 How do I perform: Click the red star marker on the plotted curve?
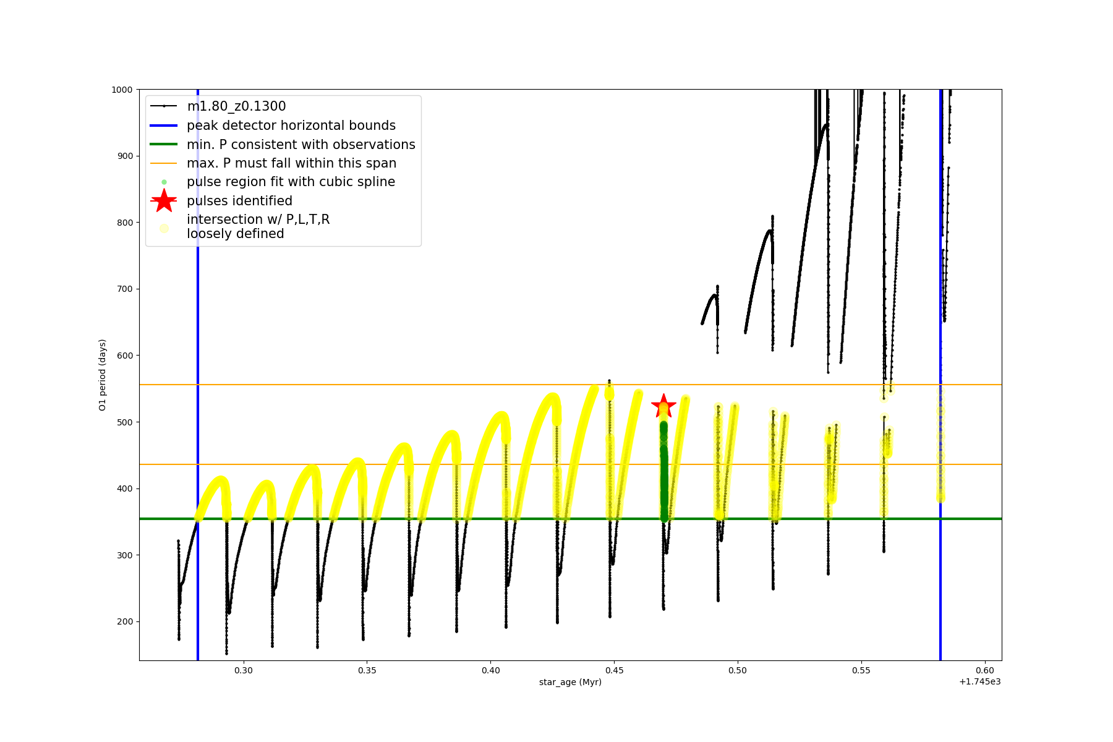663,406
